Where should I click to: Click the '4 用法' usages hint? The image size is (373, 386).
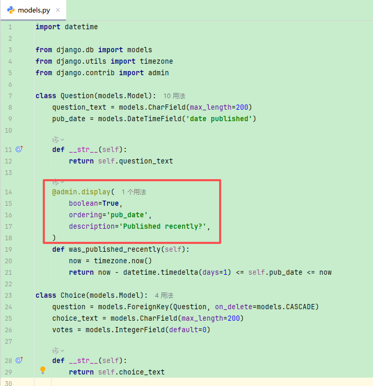click(164, 296)
